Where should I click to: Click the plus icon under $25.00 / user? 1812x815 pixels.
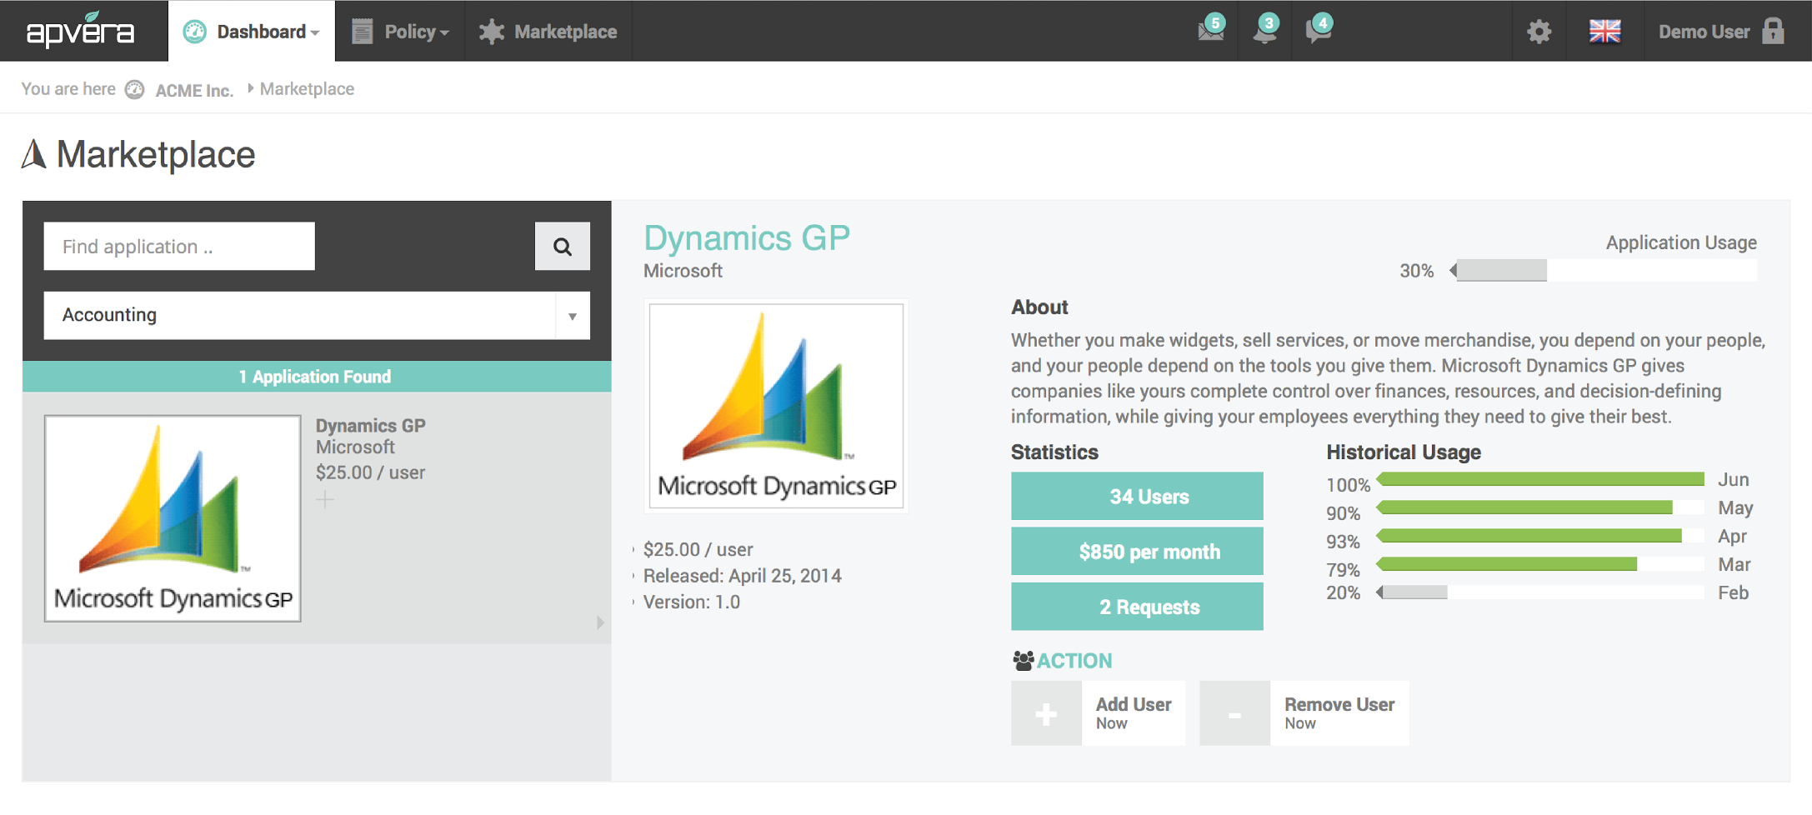pos(325,499)
